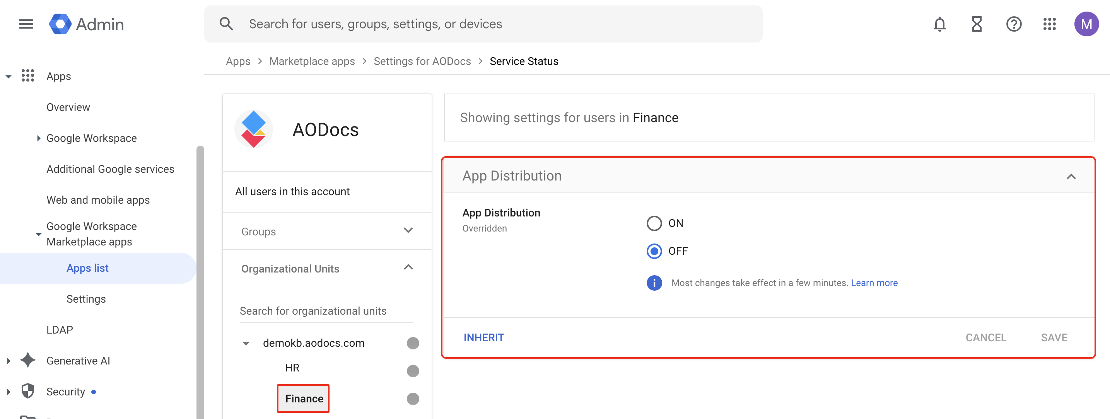The image size is (1110, 419).
Task: Open the tasks hourglass icon
Action: [977, 24]
